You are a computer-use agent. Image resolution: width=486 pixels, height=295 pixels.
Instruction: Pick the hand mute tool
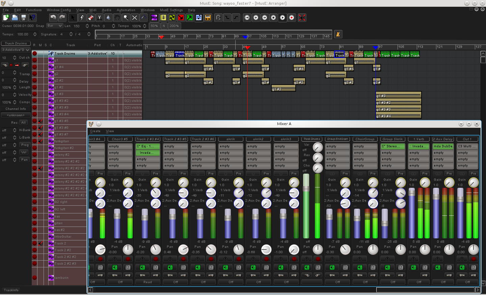[117, 18]
